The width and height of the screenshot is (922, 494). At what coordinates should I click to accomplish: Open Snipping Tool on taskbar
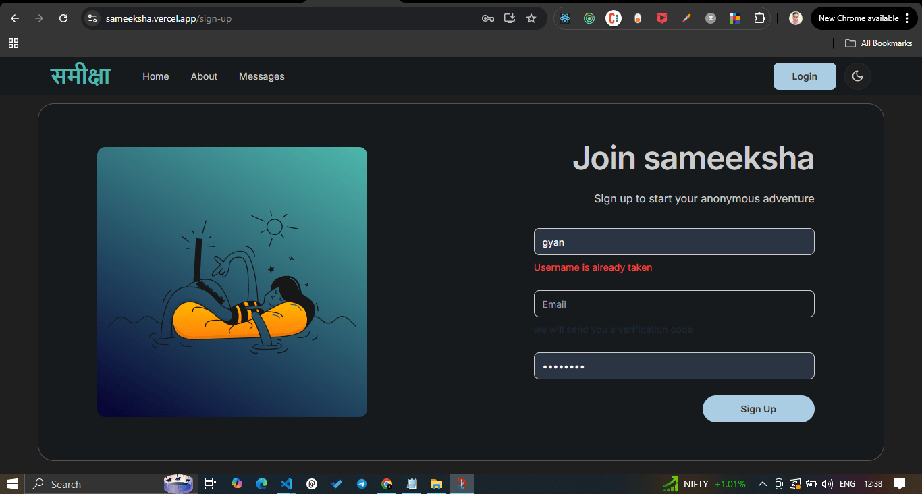point(462,484)
